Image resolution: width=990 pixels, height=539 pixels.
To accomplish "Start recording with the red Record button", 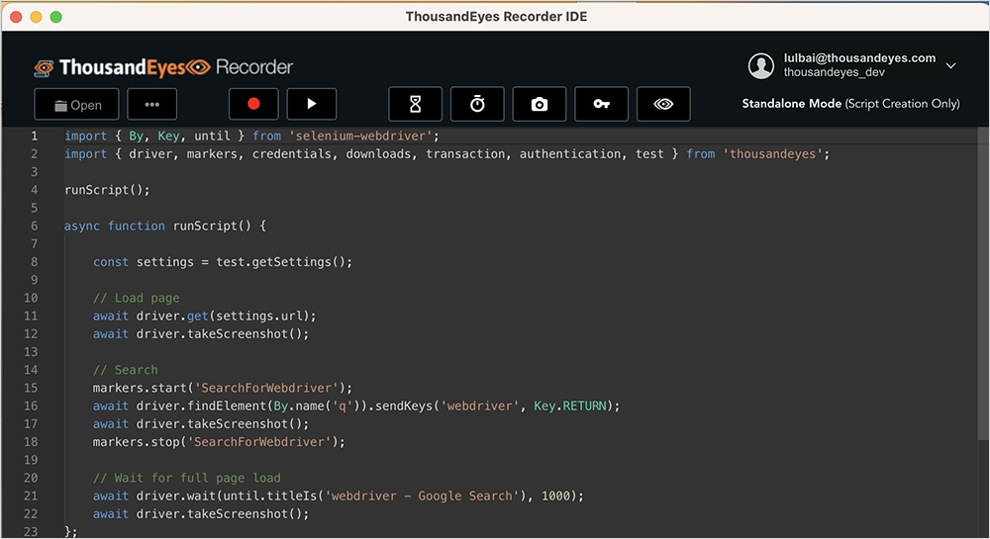I will (253, 104).
